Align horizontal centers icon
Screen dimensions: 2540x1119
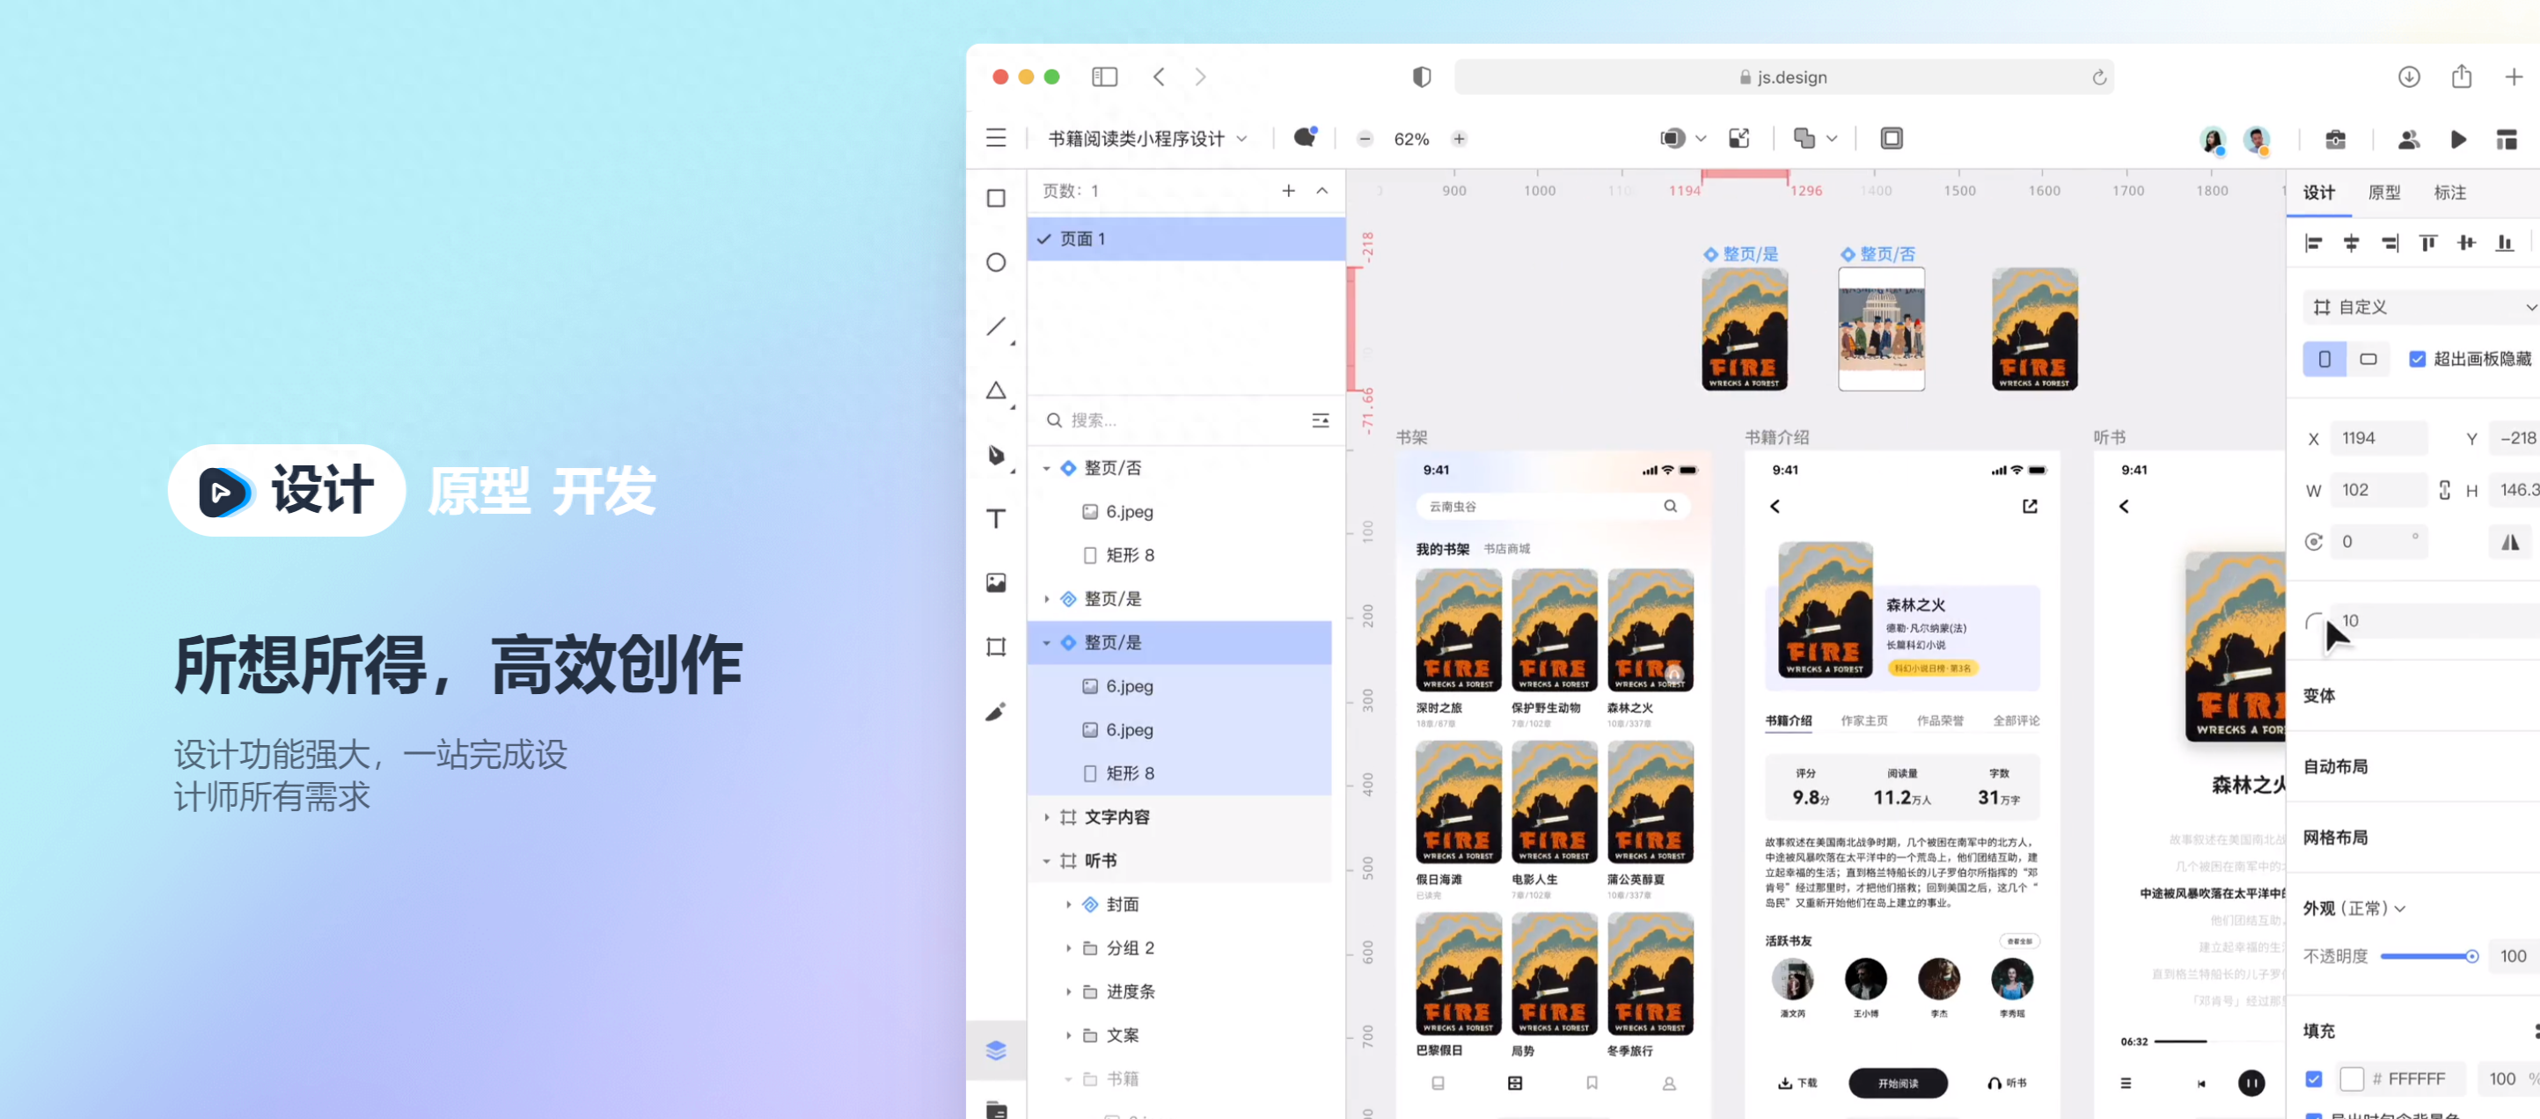coord(2352,243)
